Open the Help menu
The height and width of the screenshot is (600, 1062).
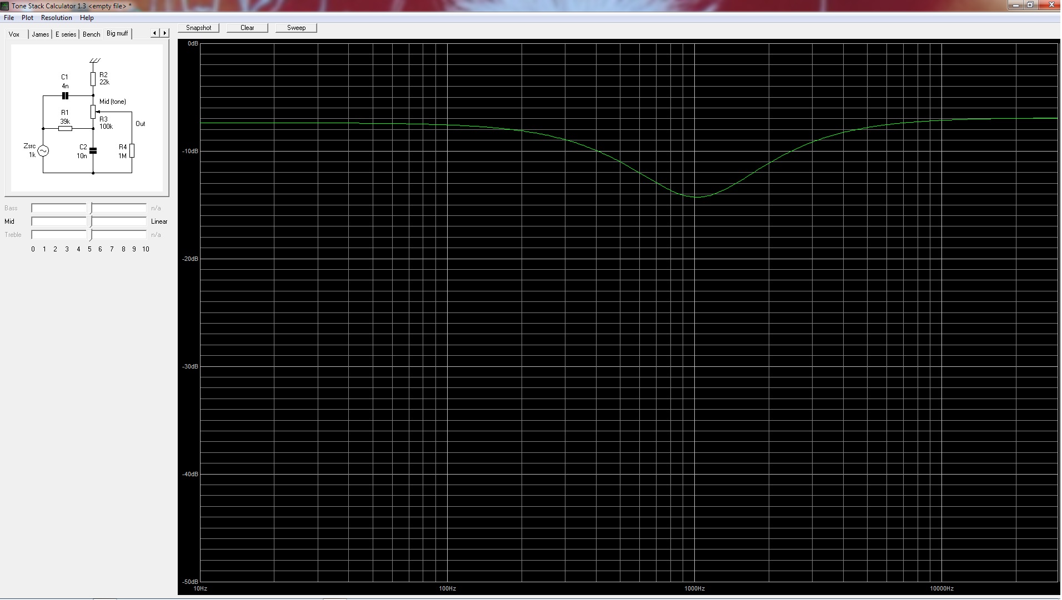click(x=87, y=18)
